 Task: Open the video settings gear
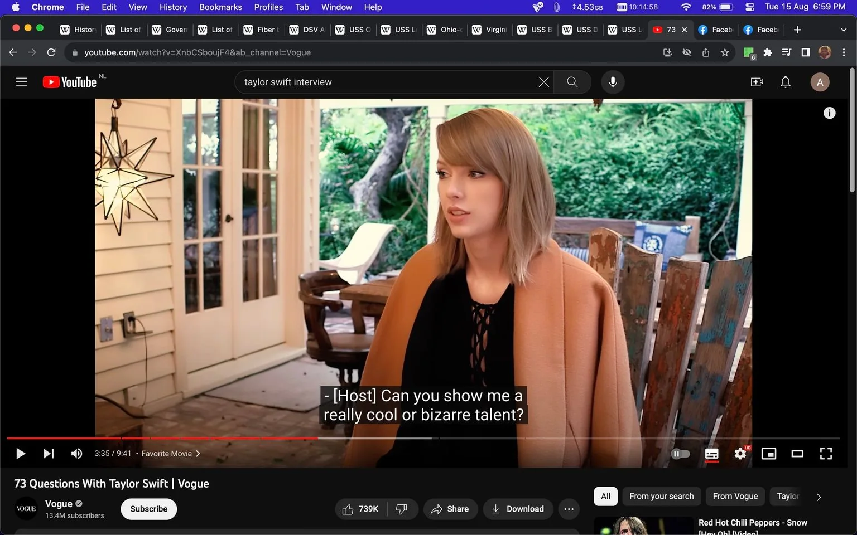[x=740, y=454]
